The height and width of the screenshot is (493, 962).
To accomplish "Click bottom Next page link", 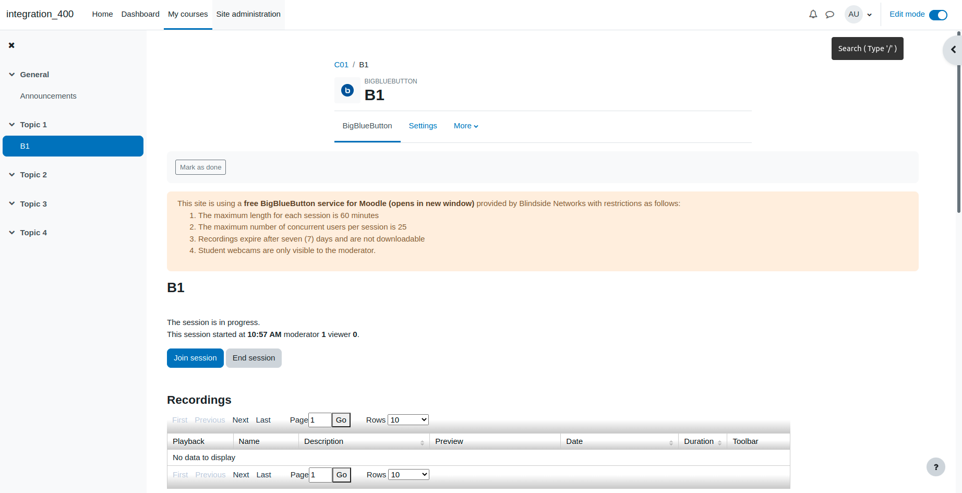I will pos(241,475).
